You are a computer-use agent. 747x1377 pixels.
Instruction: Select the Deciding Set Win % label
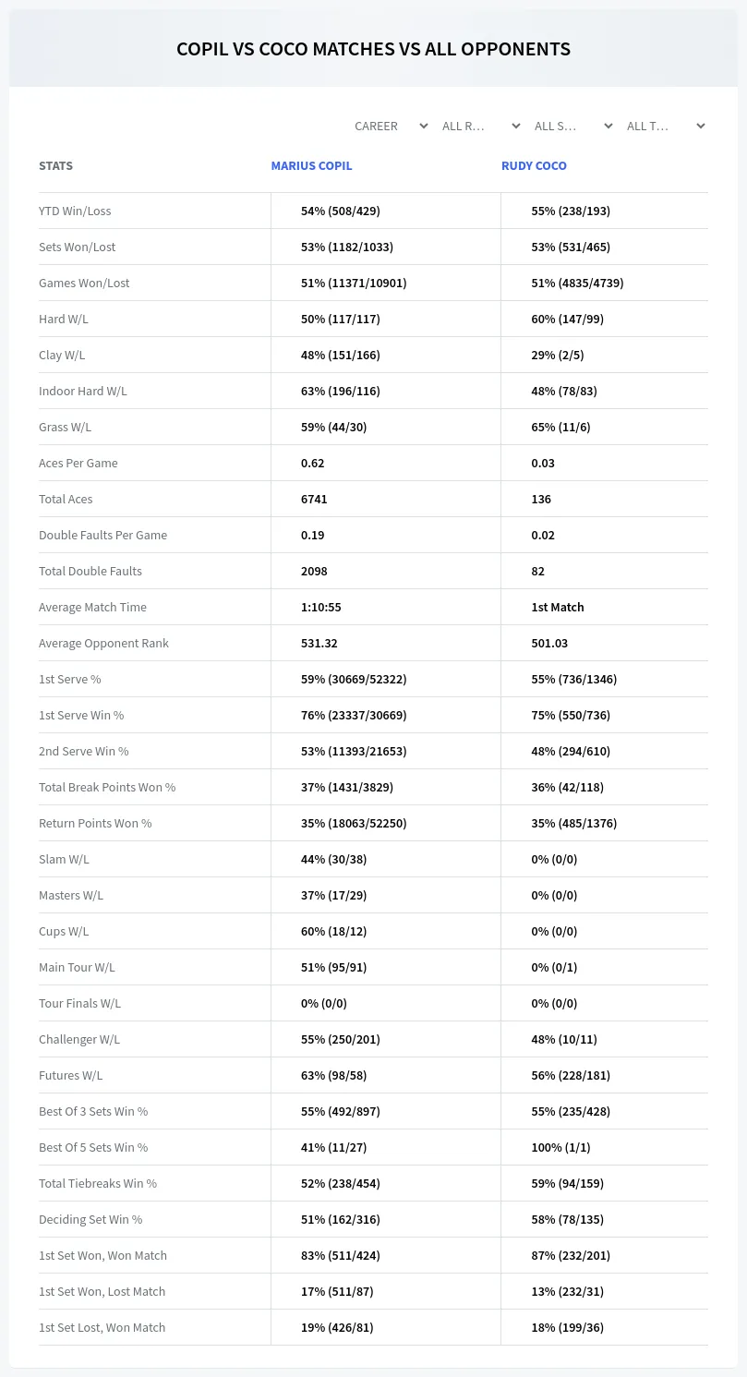(x=90, y=1219)
